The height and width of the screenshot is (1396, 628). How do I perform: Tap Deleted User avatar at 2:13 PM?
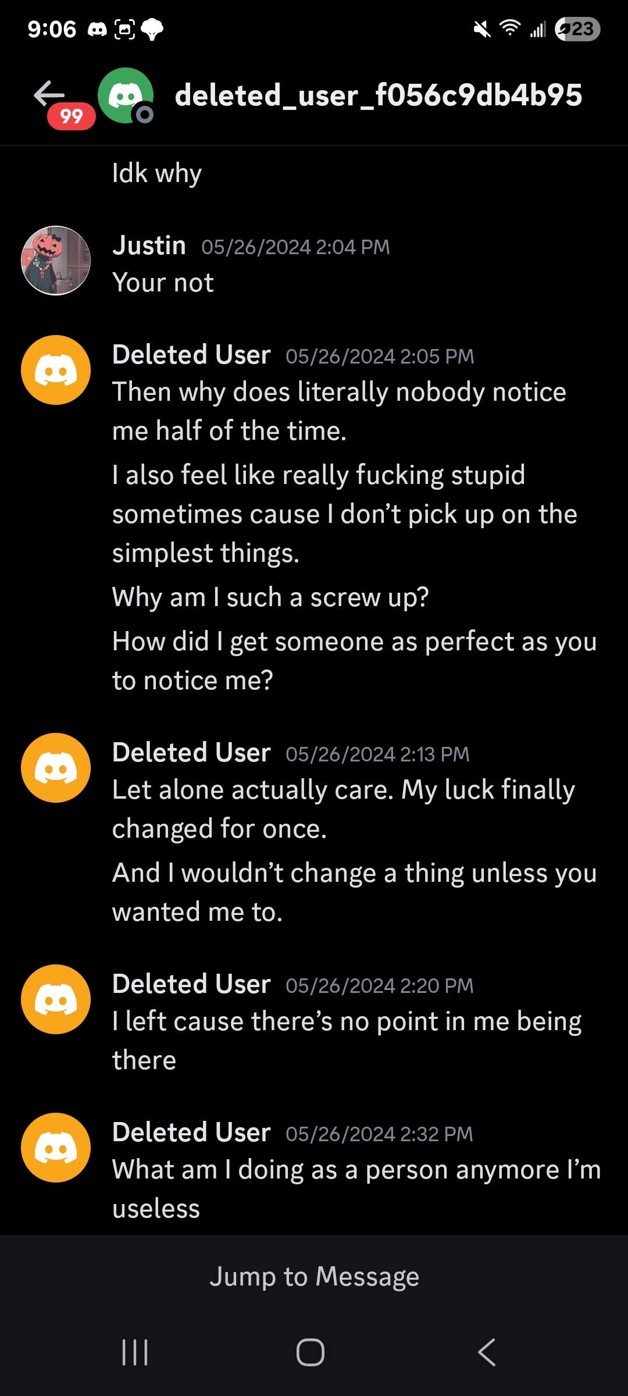(56, 768)
